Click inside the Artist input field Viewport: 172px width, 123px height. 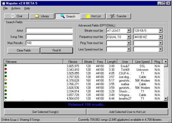[49, 30]
